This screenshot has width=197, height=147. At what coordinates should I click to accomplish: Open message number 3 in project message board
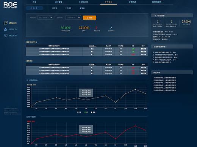[165, 57]
